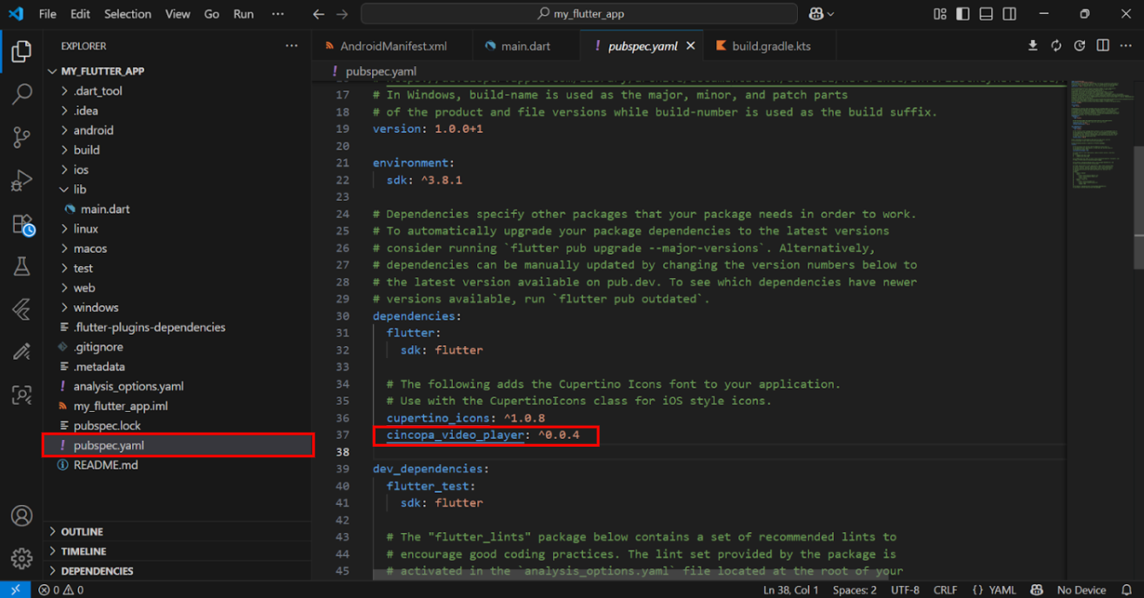Open the Manage gear menu
Viewport: 1144px width, 598px height.
22,558
